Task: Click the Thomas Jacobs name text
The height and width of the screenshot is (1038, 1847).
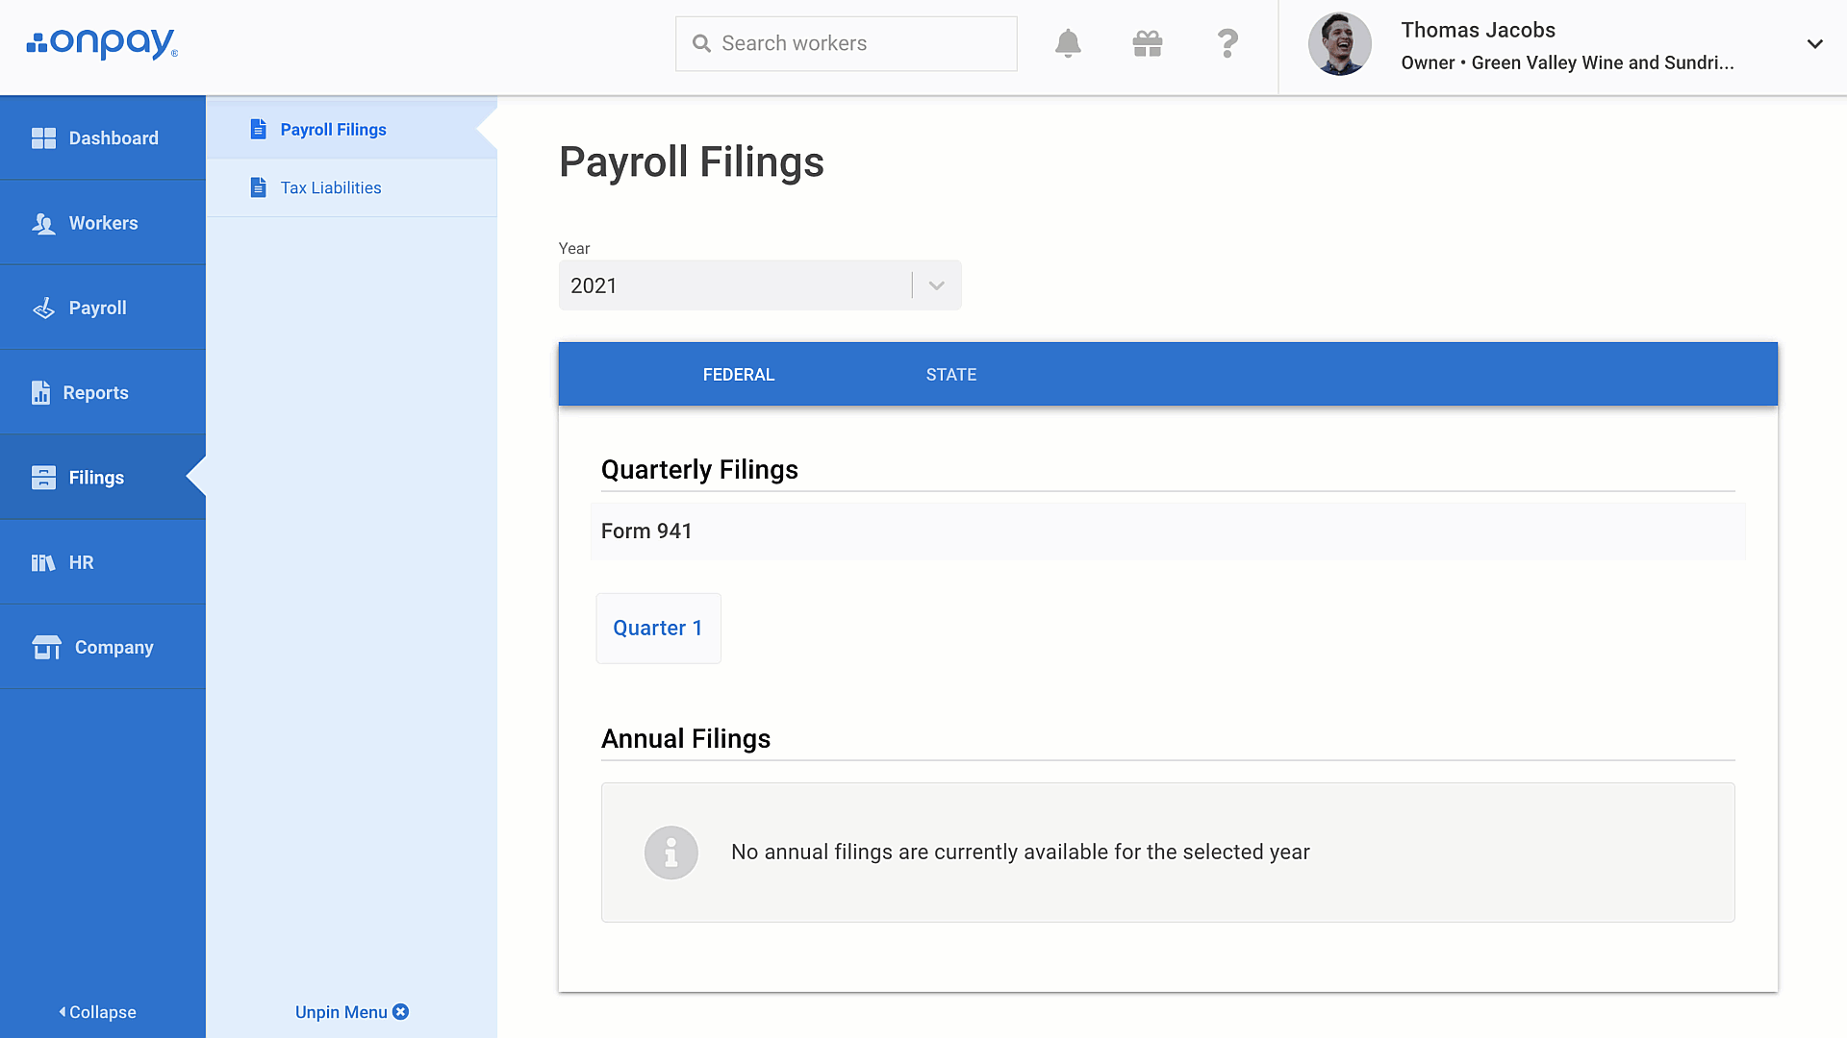Action: point(1478,30)
